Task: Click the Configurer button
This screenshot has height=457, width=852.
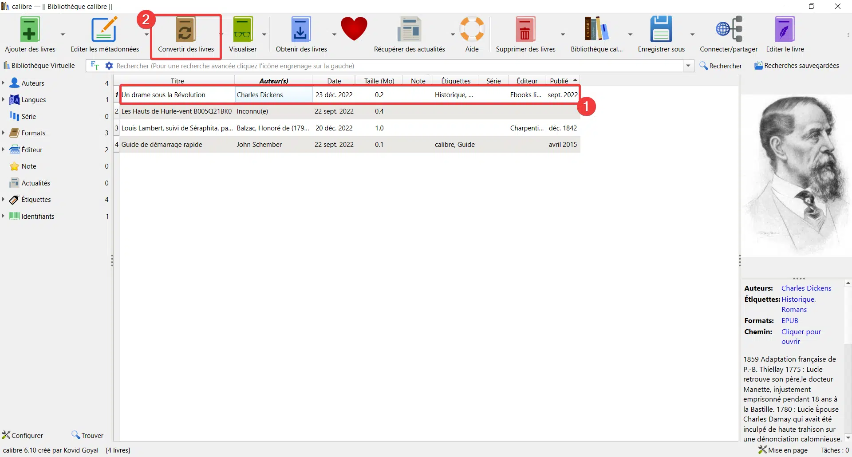Action: pyautogui.click(x=23, y=435)
